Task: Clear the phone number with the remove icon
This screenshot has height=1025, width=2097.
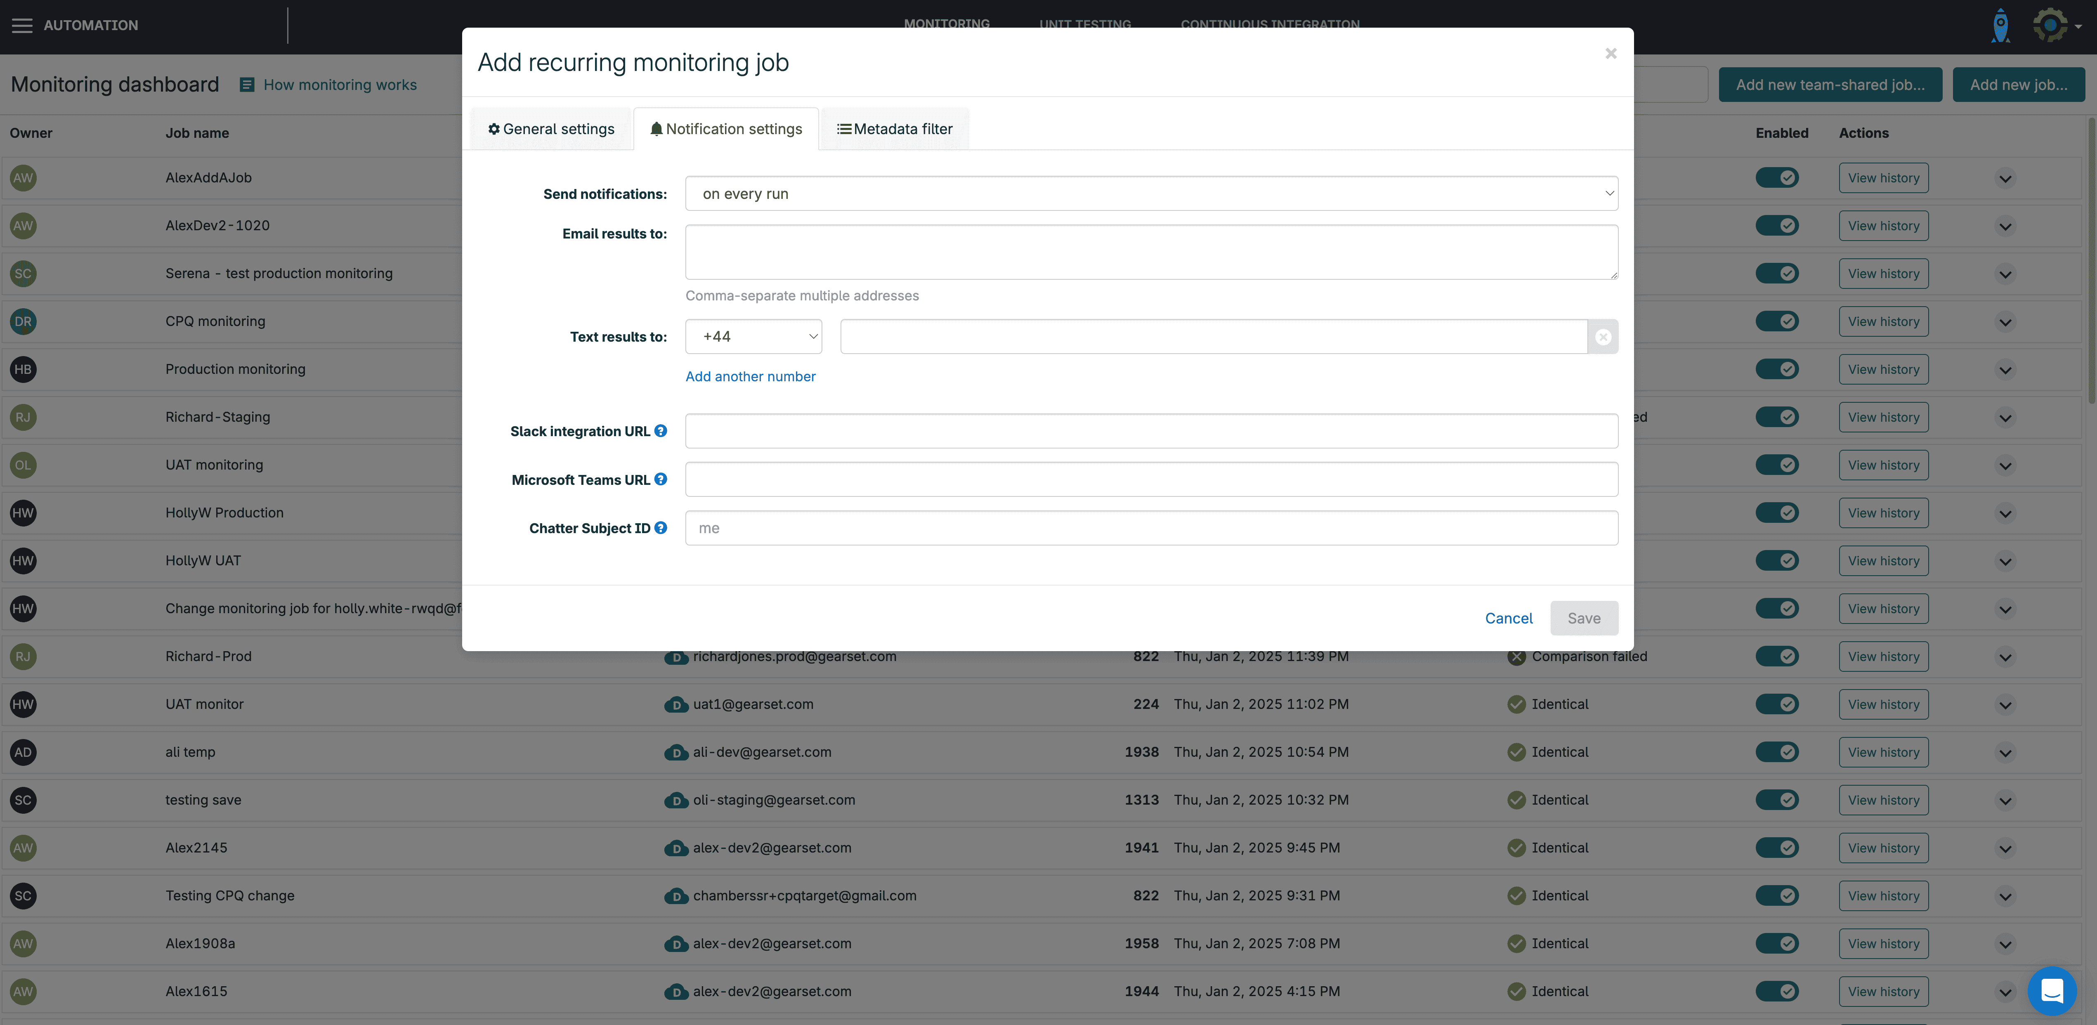Action: (1603, 337)
